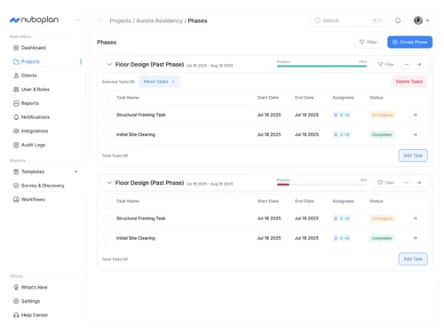Click In Progress status badge in first phase
The height and width of the screenshot is (333, 444).
(382, 115)
